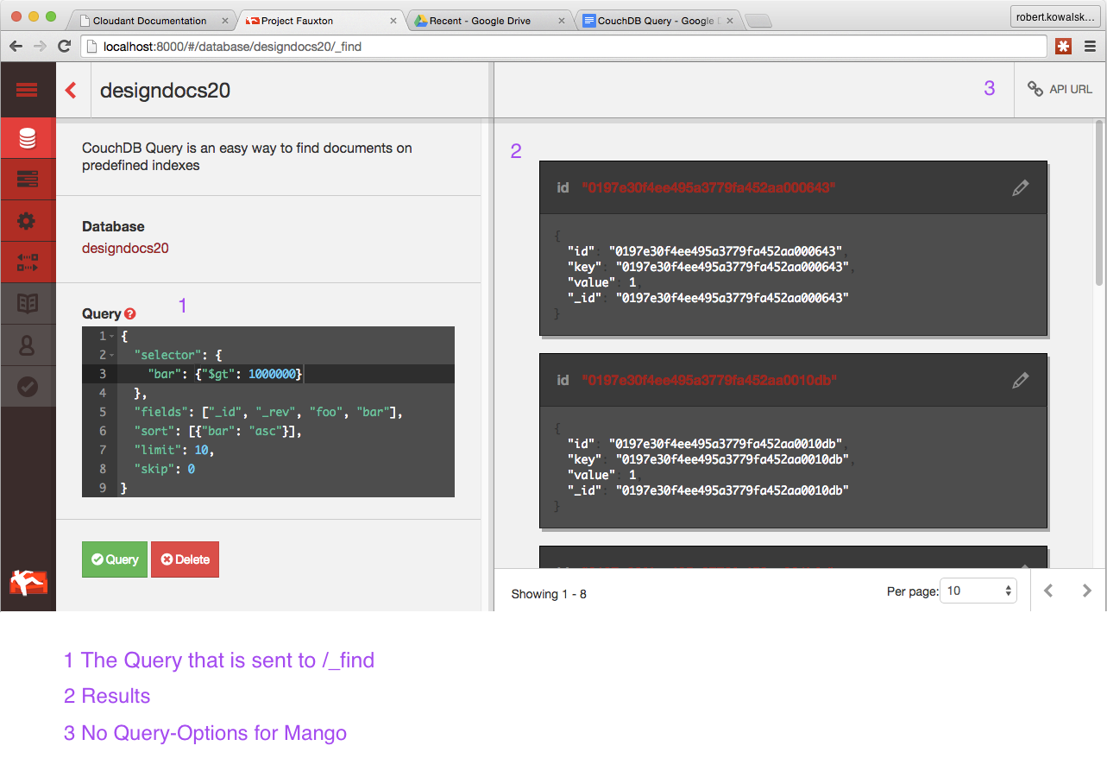Open the Replication icon in sidebar
1107x771 pixels.
[28, 262]
